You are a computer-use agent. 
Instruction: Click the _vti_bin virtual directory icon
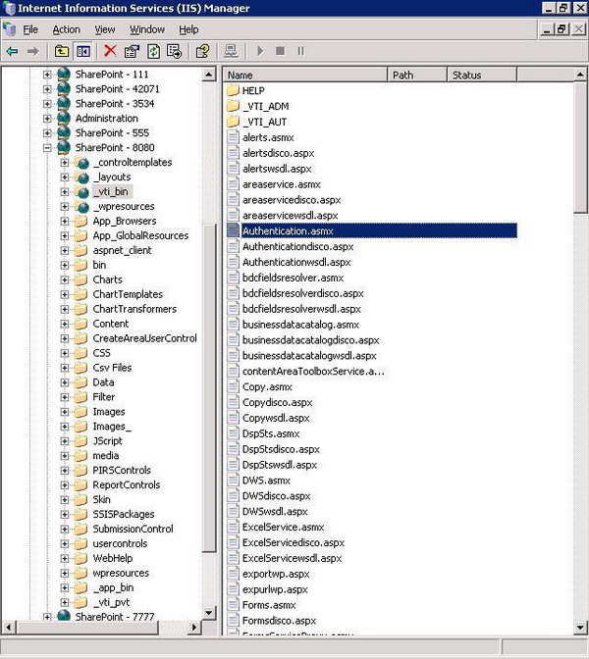pos(82,191)
